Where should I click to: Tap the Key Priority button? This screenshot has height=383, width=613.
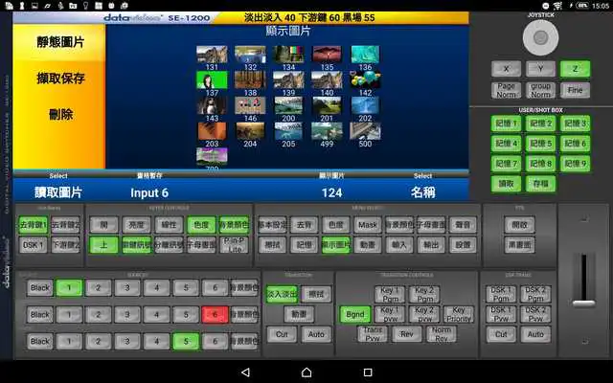click(459, 315)
